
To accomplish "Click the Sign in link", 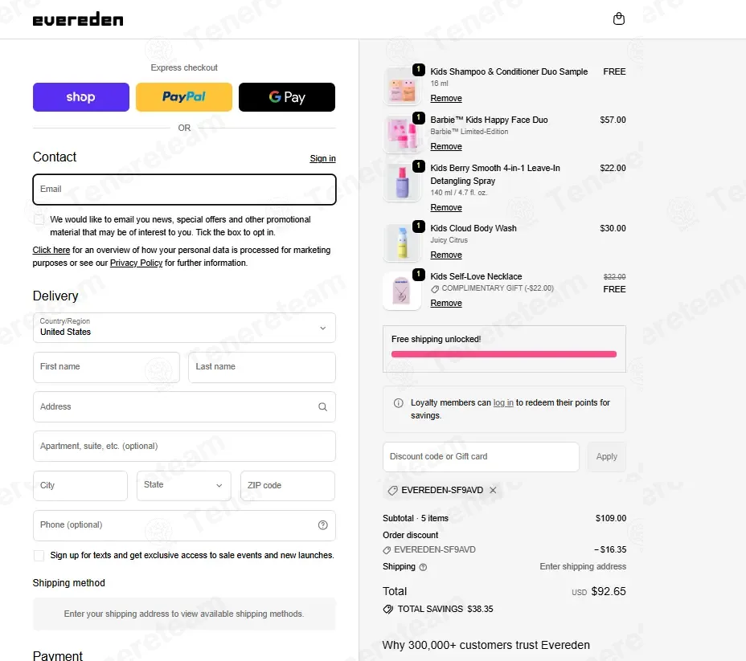I will click(x=322, y=158).
